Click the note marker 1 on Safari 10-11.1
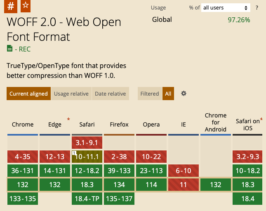The width and height of the screenshot is (266, 211). 74,153
